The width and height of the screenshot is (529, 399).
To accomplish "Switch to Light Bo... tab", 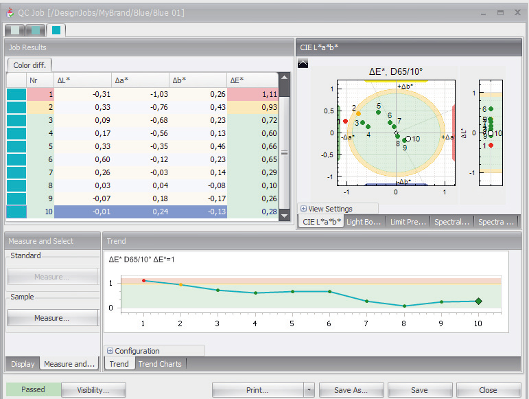I will [x=364, y=222].
